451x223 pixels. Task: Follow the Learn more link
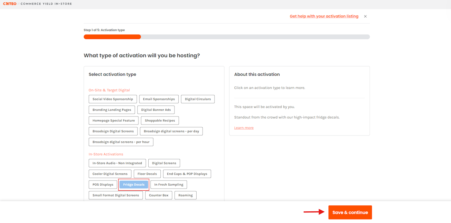[244, 128]
